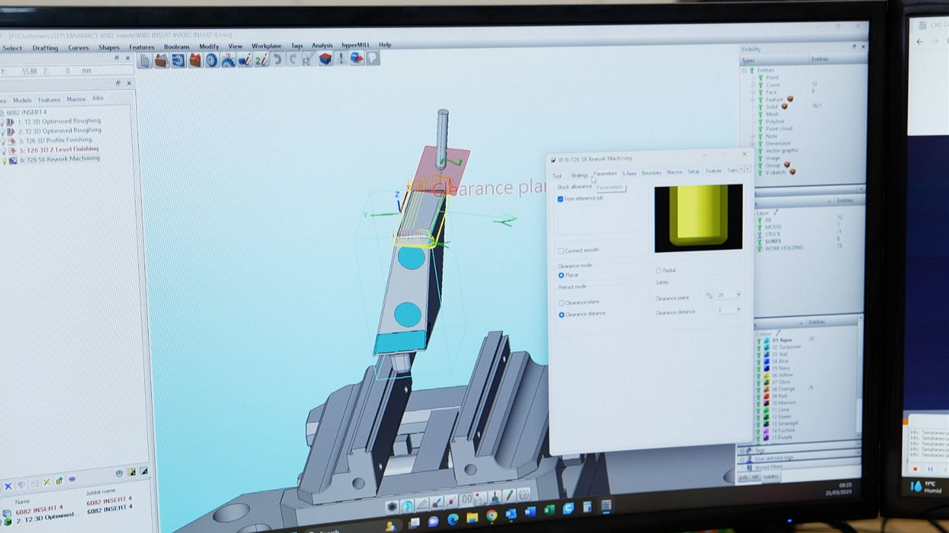949x533 pixels.
Task: Choose Clearance plane retract mode
Action: click(561, 303)
